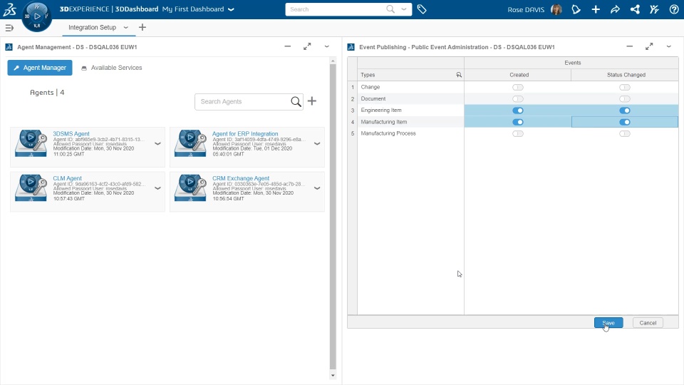Switch to Available Services tab
This screenshot has height=385, width=684.
coord(112,68)
